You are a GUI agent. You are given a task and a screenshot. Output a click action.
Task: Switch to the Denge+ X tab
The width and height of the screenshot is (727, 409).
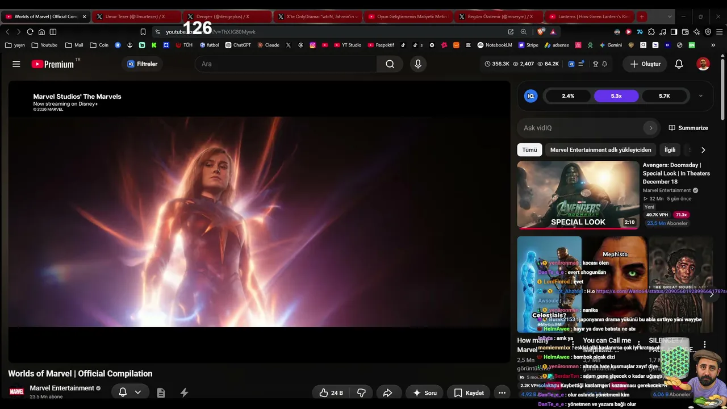coord(227,16)
